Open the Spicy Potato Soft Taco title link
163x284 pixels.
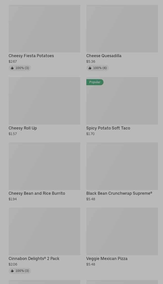pos(108,128)
